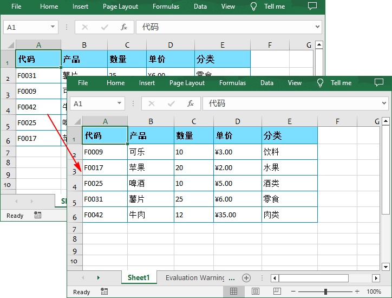Open Formulas tab in front window
This screenshot has height=298, width=392.
point(232,83)
